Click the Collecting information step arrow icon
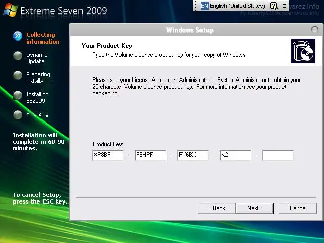The height and width of the screenshot is (243, 324). pyautogui.click(x=18, y=36)
